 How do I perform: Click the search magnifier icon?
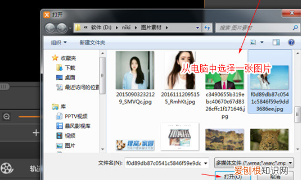pyautogui.click(x=295, y=27)
